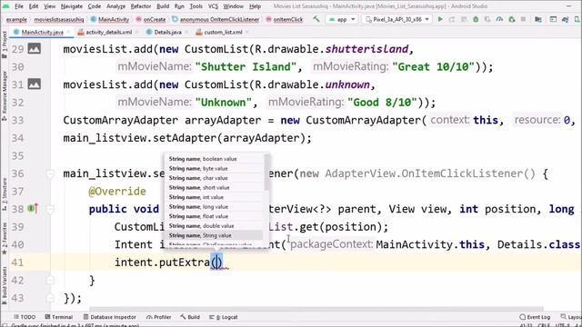582x327 pixels.
Task: Click the MainActivity breadcrumb
Action: coord(110,19)
